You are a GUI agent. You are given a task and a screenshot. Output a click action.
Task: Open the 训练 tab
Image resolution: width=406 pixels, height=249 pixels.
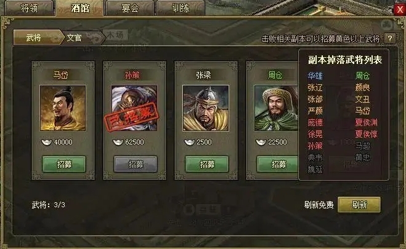click(x=181, y=8)
